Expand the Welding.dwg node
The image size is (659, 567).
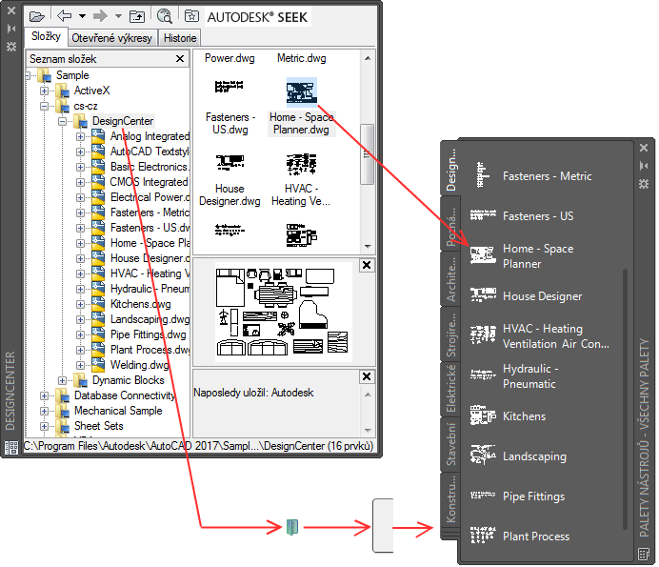click(x=80, y=365)
